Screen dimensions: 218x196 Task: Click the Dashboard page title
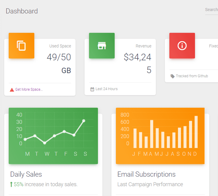[x=22, y=11]
